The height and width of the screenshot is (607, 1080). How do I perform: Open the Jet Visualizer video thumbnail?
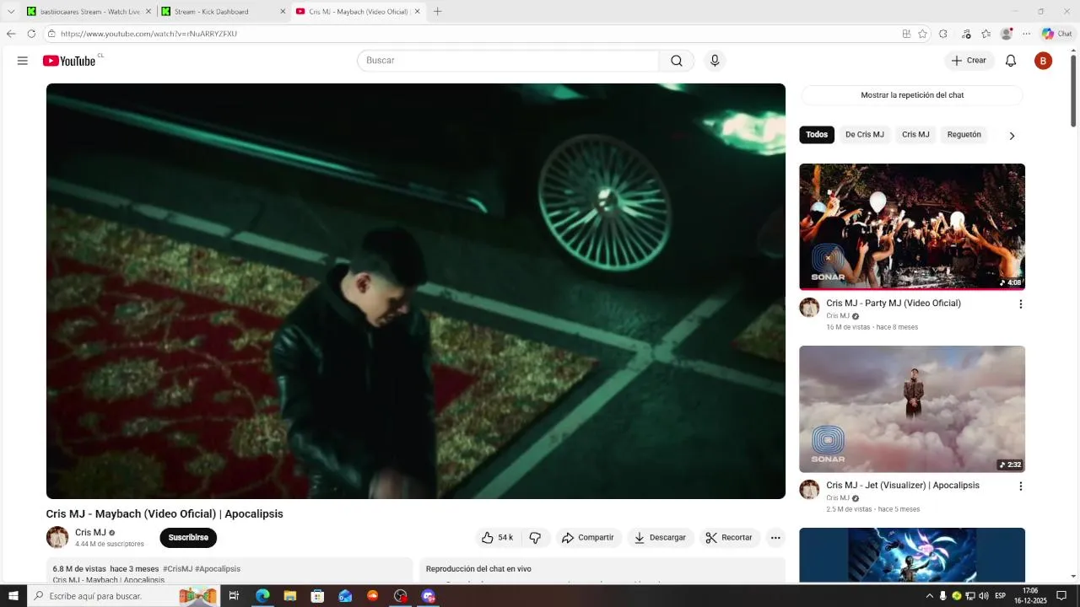[912, 409]
